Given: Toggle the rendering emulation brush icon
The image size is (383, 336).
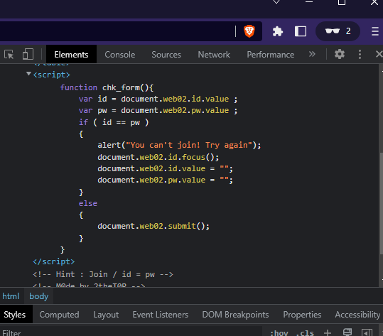Looking at the screenshot, I should tap(347, 332).
